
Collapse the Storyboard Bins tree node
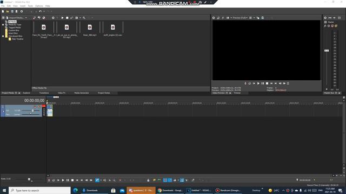click(x=3, y=36)
